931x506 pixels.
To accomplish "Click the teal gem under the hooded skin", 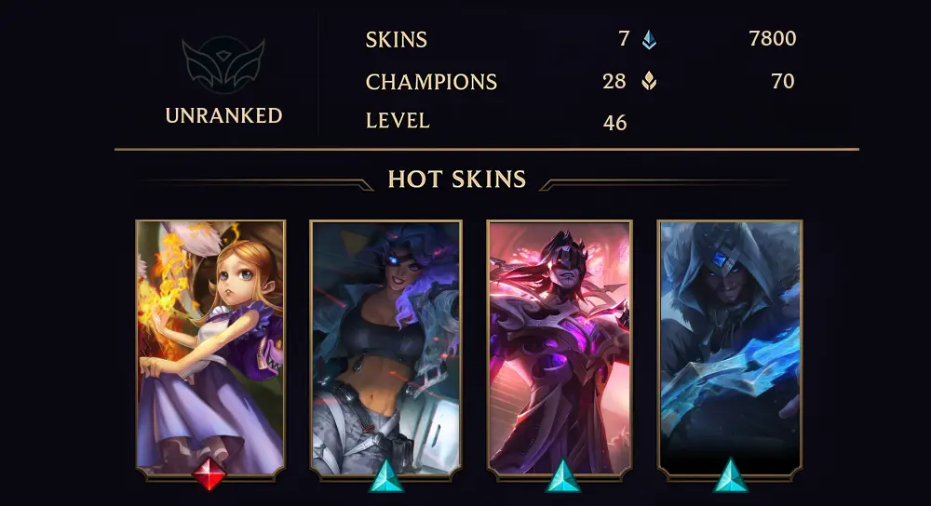I will pyautogui.click(x=730, y=476).
